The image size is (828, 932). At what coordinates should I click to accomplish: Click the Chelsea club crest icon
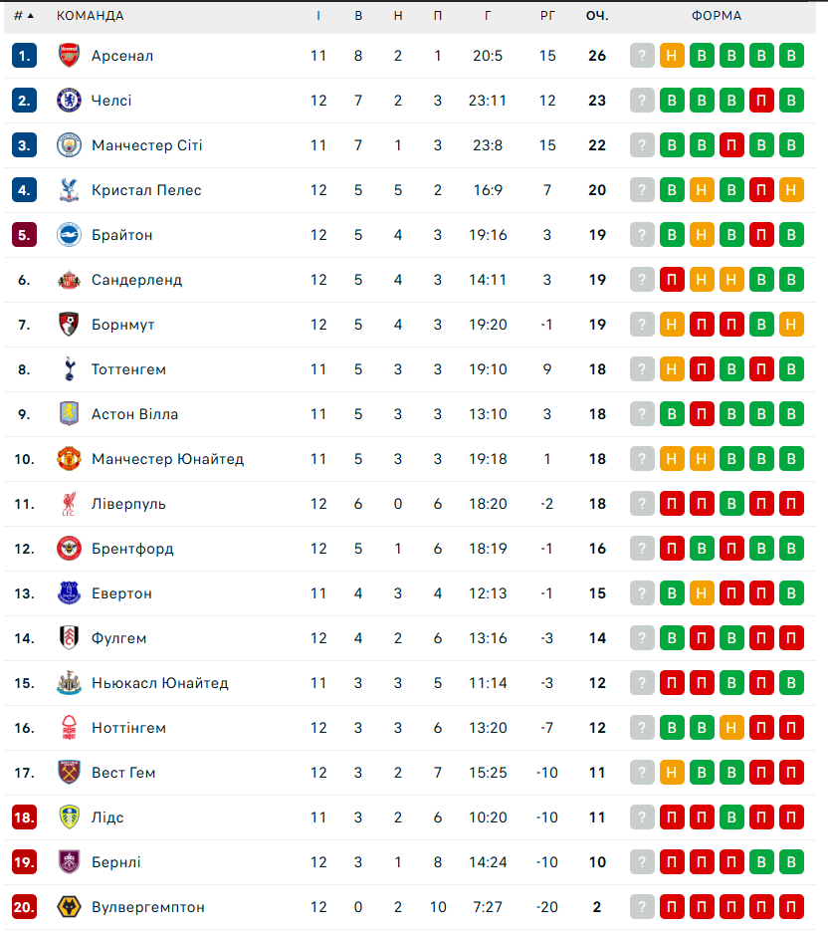tap(69, 101)
